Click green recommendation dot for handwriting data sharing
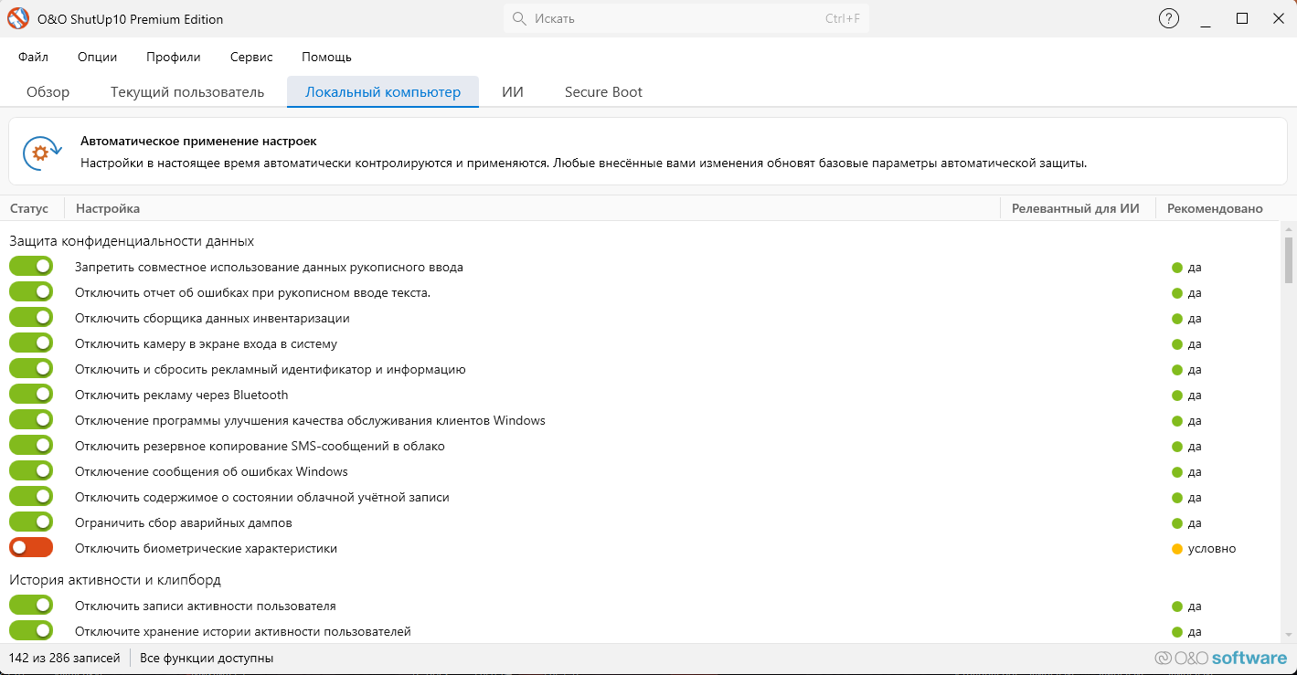This screenshot has width=1297, height=675. tap(1177, 268)
